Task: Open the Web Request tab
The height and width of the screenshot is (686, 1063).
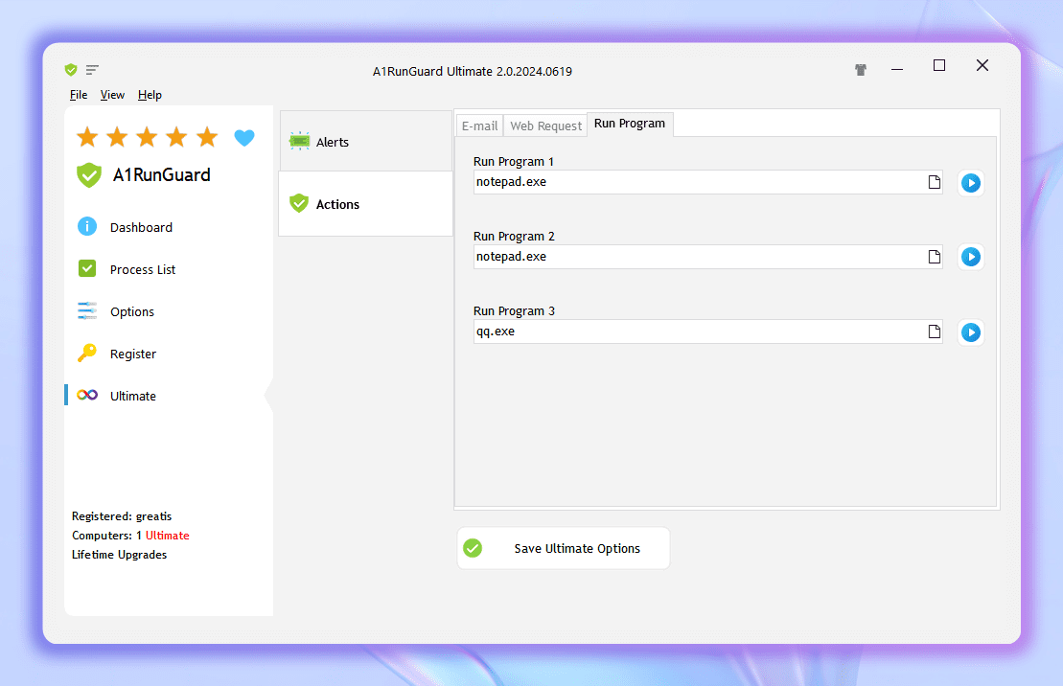Action: pyautogui.click(x=545, y=126)
